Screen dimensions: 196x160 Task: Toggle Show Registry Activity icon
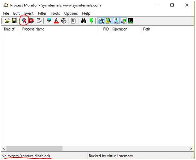click(x=101, y=21)
